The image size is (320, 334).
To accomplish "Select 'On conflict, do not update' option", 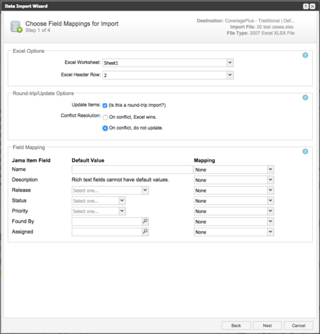I will [x=105, y=128].
